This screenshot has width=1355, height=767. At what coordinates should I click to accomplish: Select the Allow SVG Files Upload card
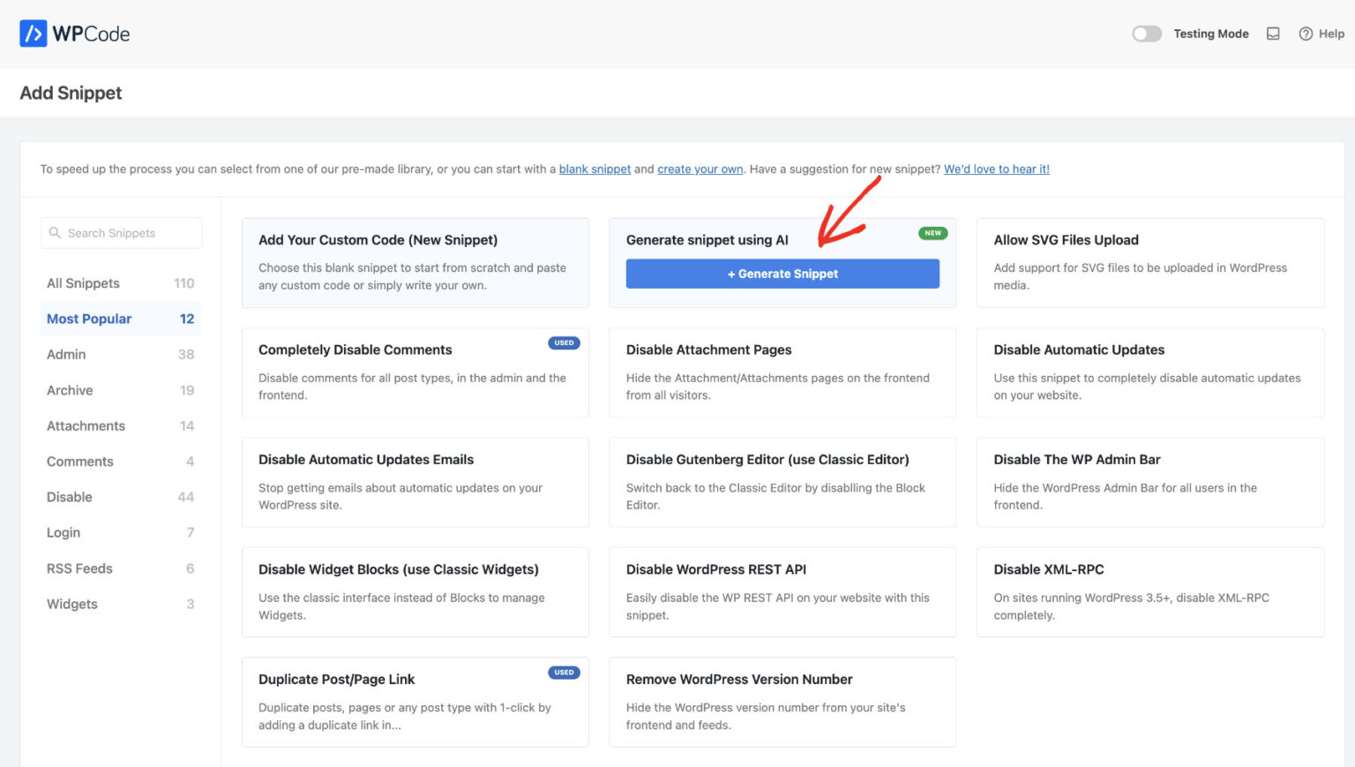[x=1150, y=263]
